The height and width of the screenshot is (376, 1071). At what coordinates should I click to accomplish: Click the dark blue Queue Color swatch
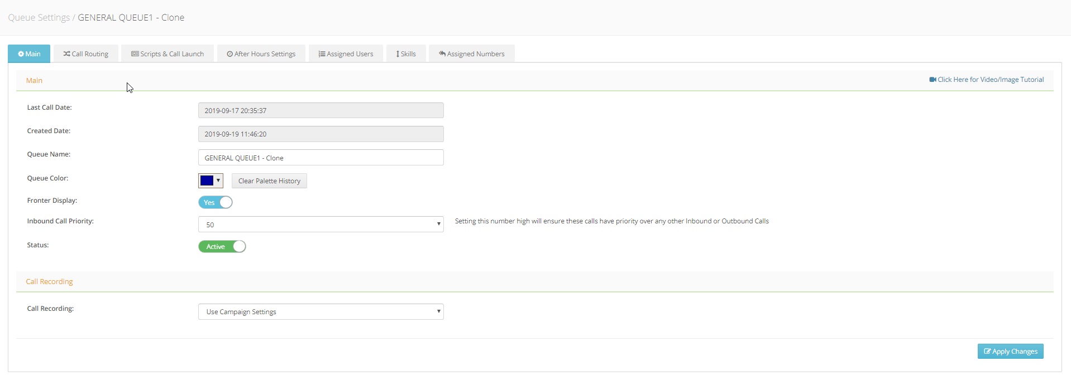207,180
